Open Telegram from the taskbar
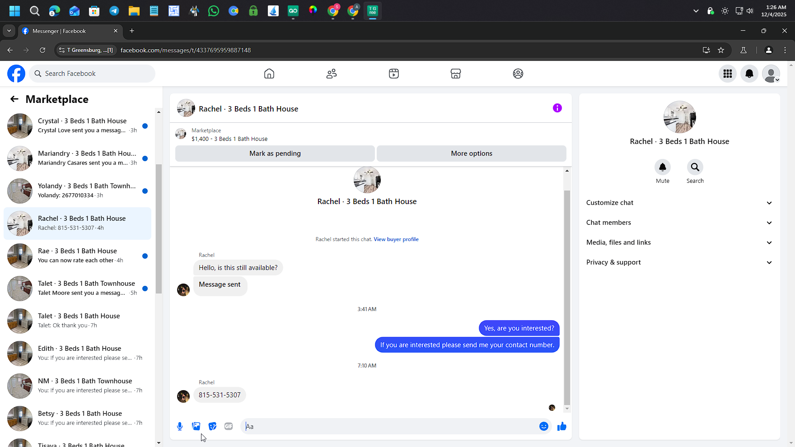This screenshot has height=447, width=795. pyautogui.click(x=114, y=11)
